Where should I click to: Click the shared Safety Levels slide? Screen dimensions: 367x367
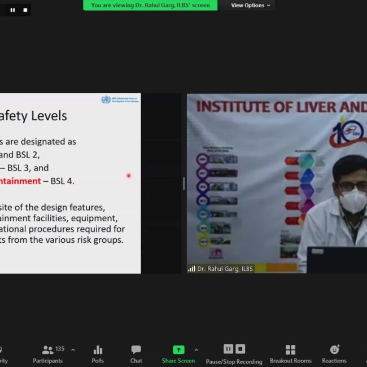pos(70,183)
